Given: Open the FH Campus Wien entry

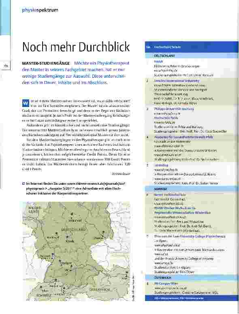Looking at the screenshot, I should click(166, 284).
